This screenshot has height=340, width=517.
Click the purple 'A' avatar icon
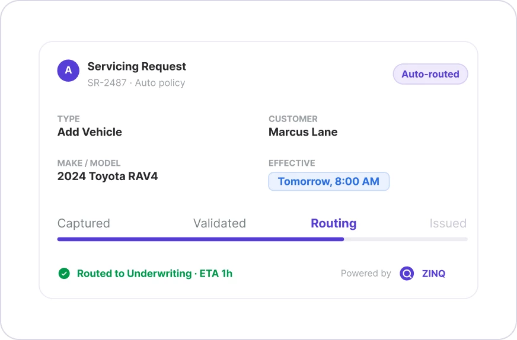68,70
